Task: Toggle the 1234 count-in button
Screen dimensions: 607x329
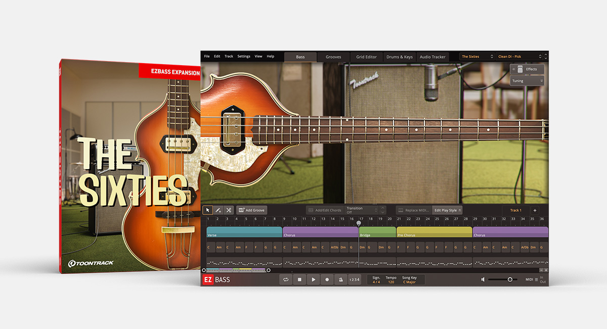Action: (355, 279)
